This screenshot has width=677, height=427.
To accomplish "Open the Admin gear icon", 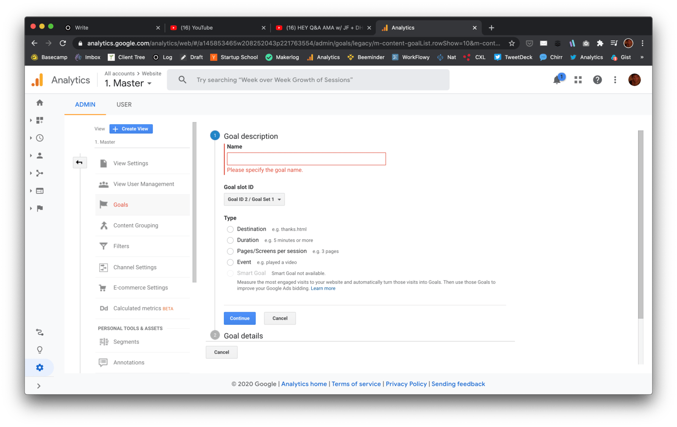I will tap(40, 367).
